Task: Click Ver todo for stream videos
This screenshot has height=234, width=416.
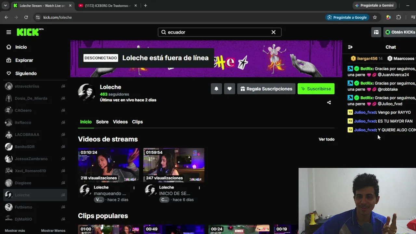Action: tap(327, 139)
